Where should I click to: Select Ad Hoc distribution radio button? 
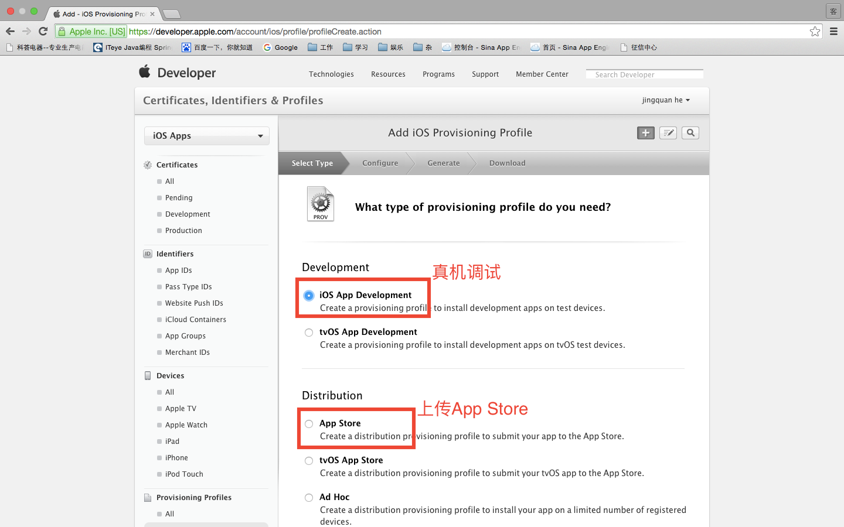309,498
